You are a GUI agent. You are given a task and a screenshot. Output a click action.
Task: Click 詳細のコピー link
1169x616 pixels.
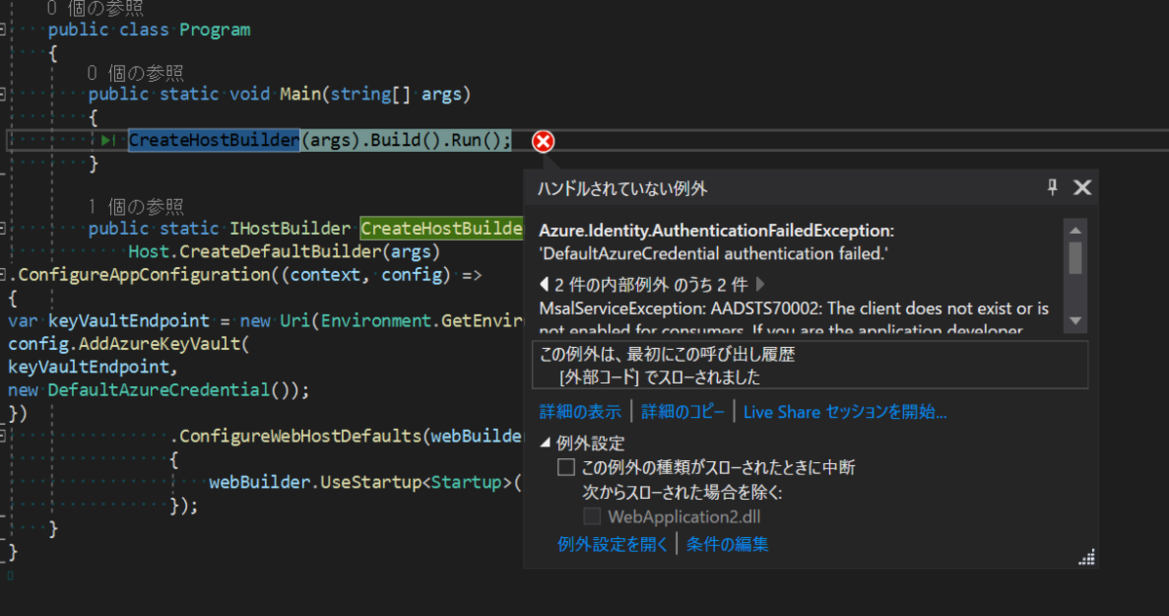[683, 412]
